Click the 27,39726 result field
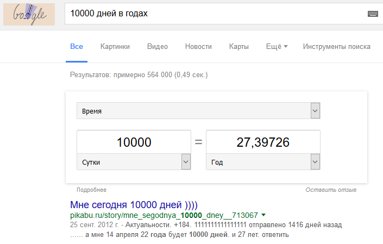 263,142
